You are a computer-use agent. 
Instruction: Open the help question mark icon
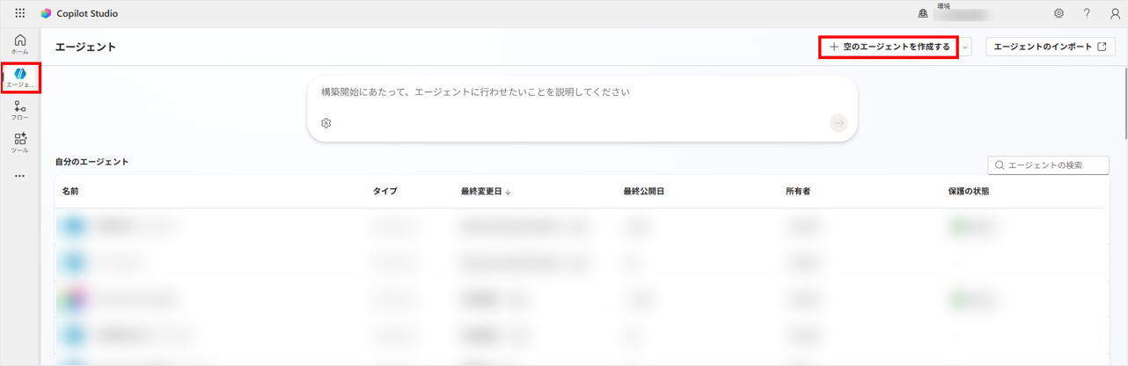tap(1087, 14)
